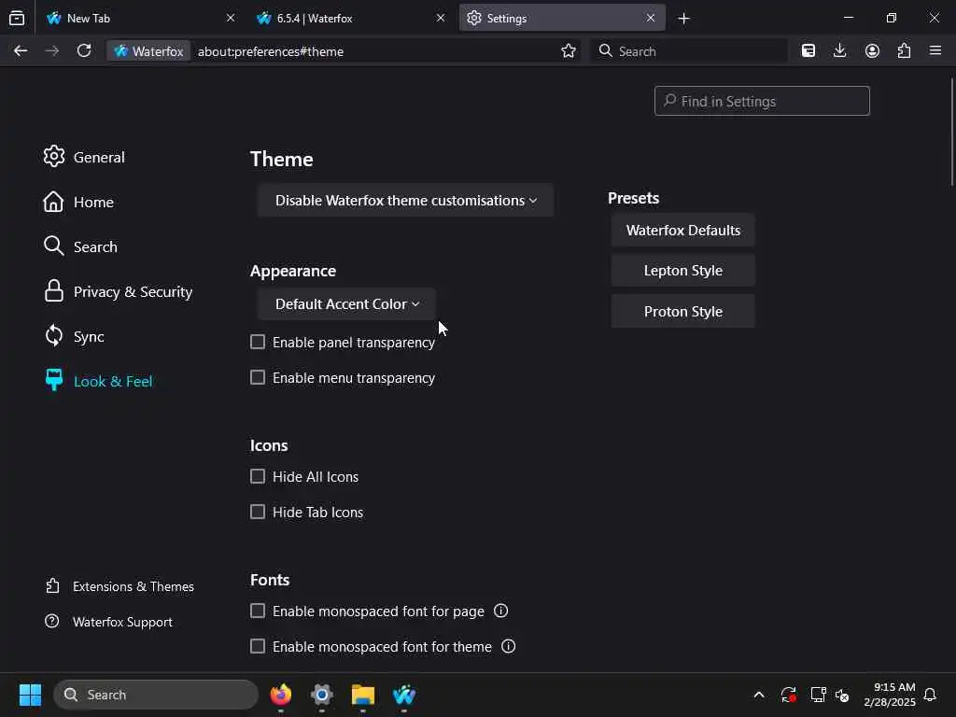Viewport: 956px width, 717px height.
Task: Apply Proton Style preset
Action: click(x=682, y=311)
